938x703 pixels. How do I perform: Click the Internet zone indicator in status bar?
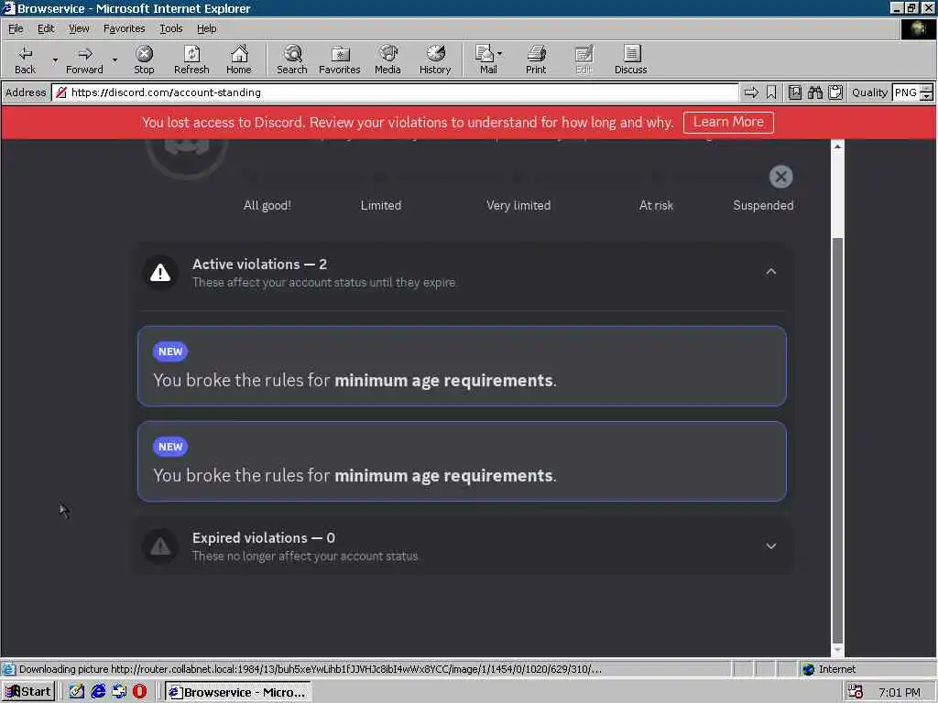pos(829,669)
